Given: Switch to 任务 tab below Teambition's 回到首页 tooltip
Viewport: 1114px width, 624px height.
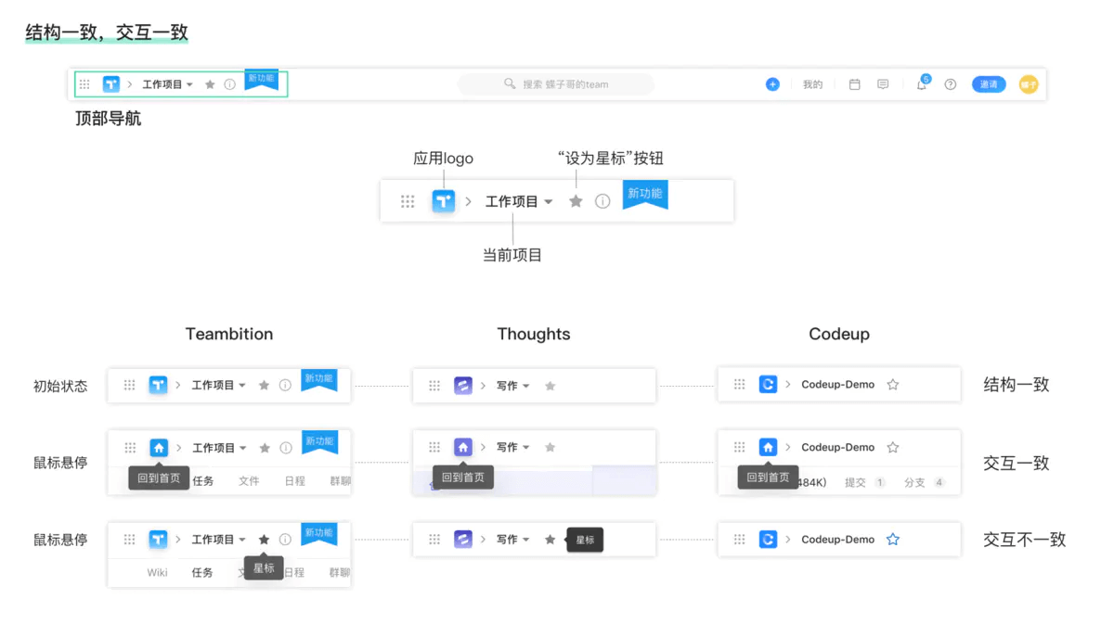Looking at the screenshot, I should (203, 480).
